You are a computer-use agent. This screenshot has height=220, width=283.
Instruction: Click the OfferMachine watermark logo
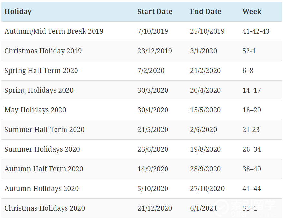[245, 208]
